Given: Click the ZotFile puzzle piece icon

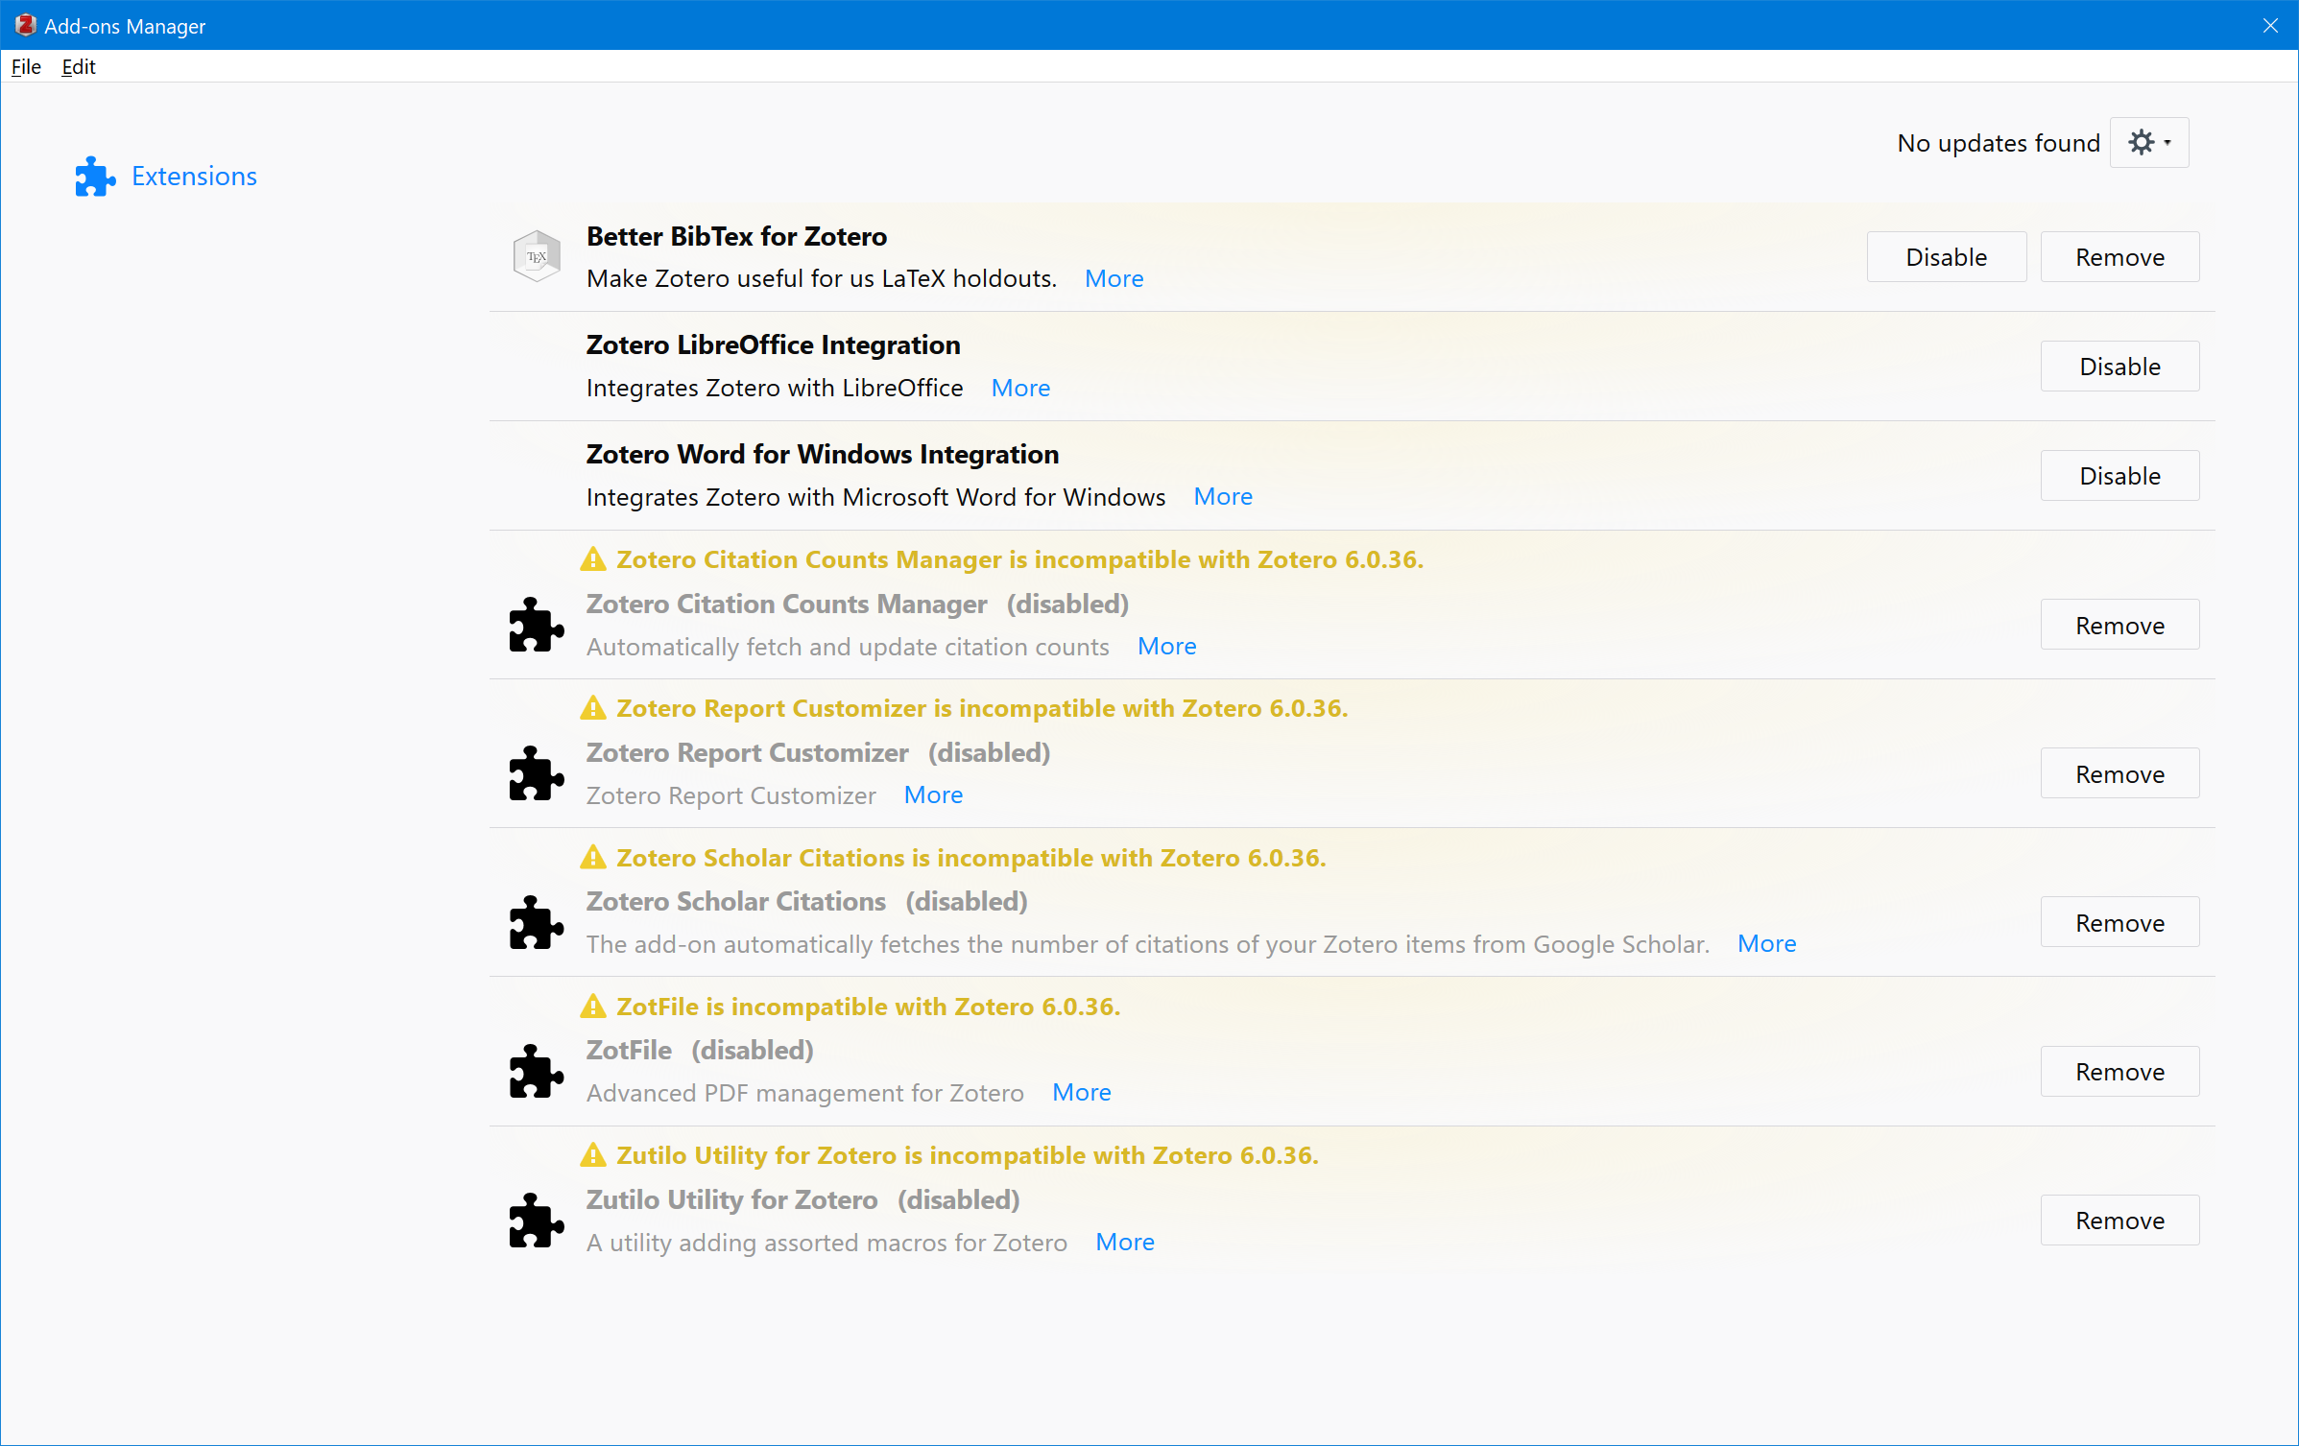Looking at the screenshot, I should click(x=537, y=1072).
